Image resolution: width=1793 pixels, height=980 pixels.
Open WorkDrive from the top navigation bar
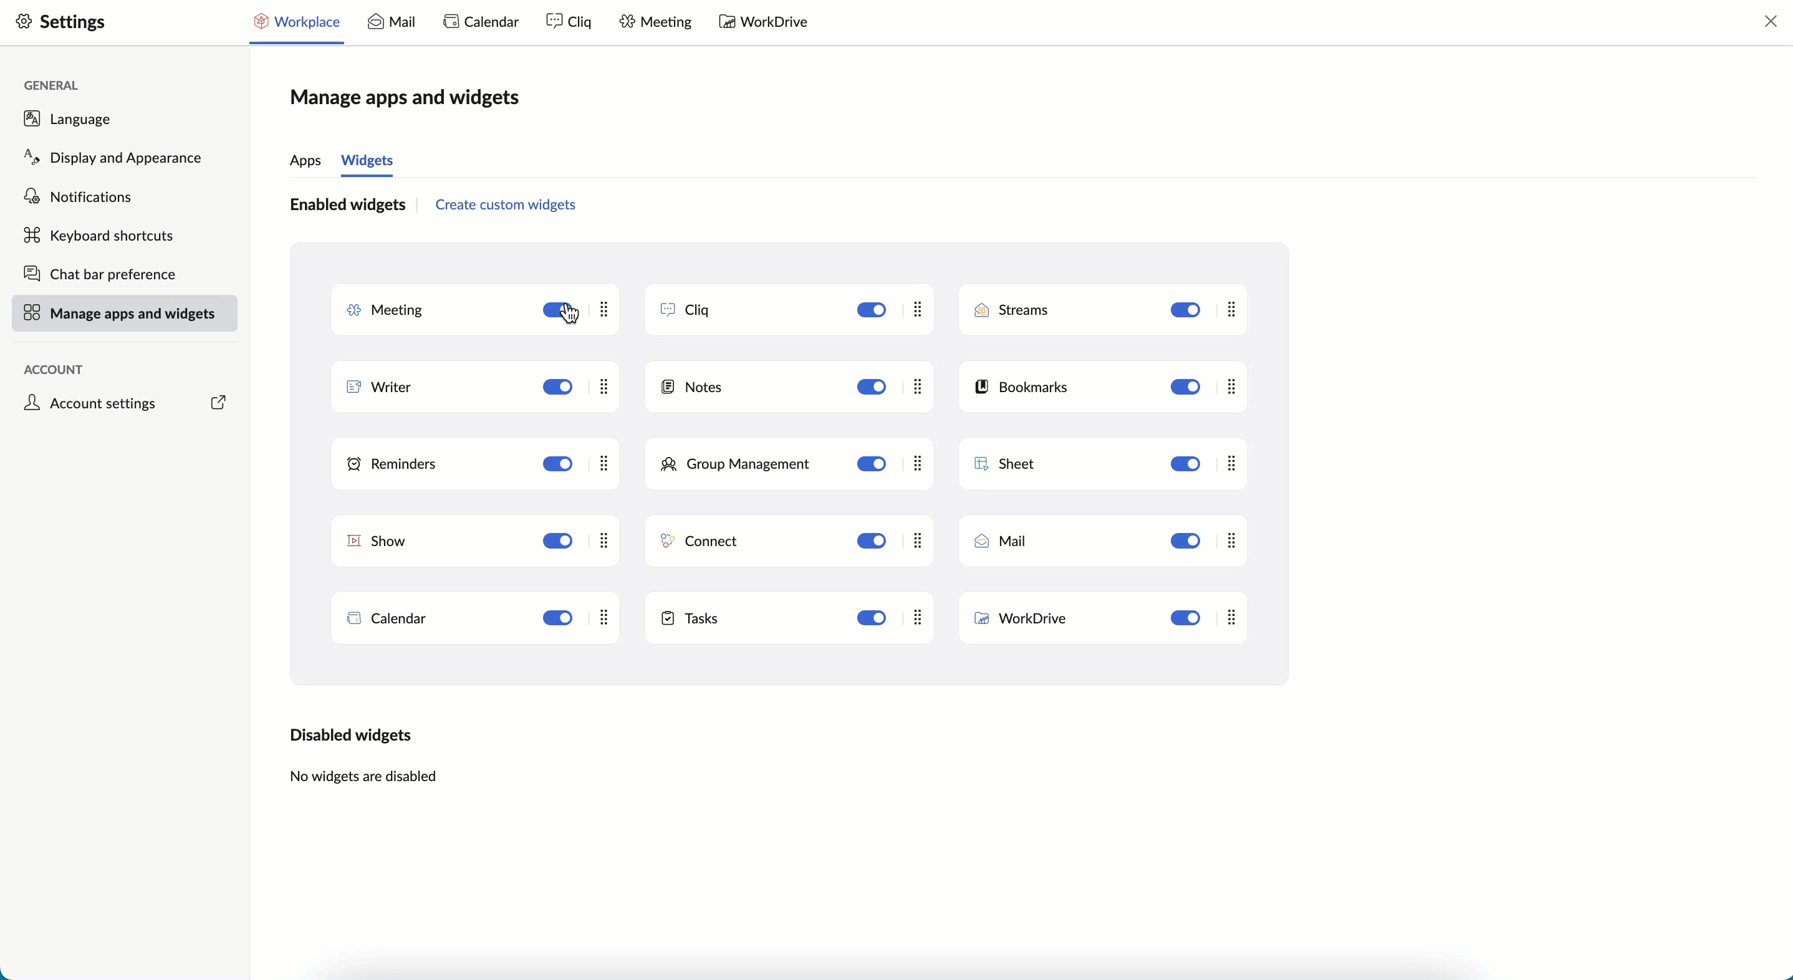pos(763,22)
